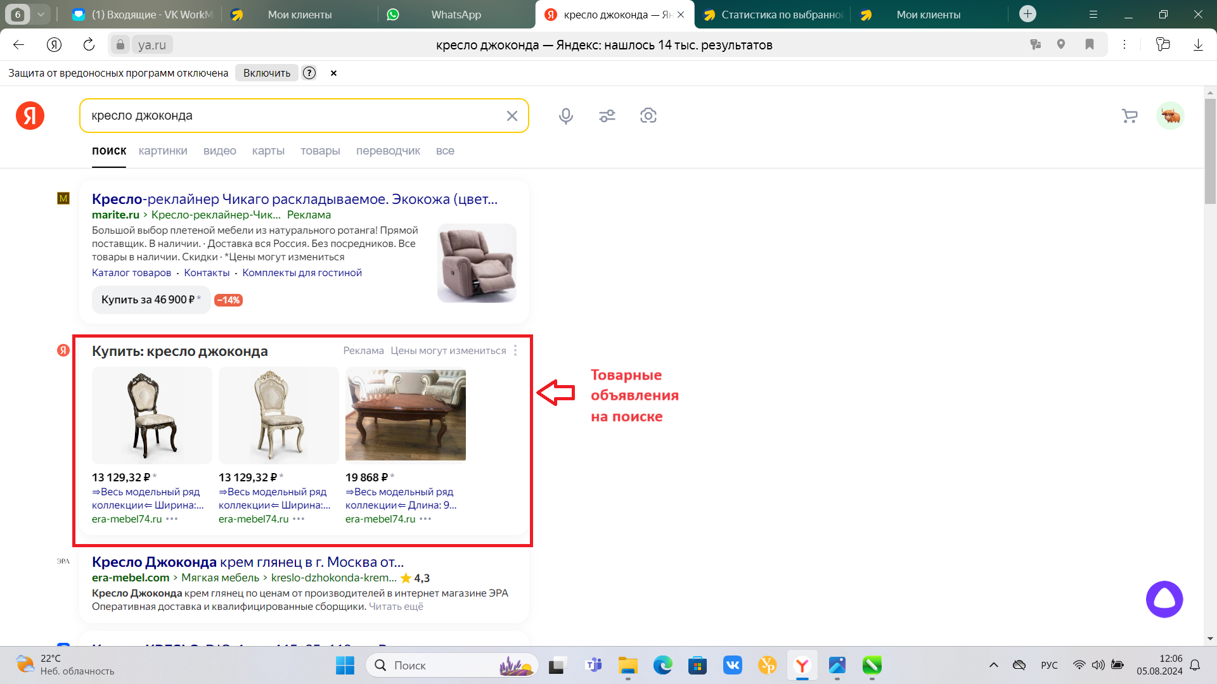Expand more options for first era-mebel74.ru listing
Screen dimensions: 1217x684
(172, 519)
